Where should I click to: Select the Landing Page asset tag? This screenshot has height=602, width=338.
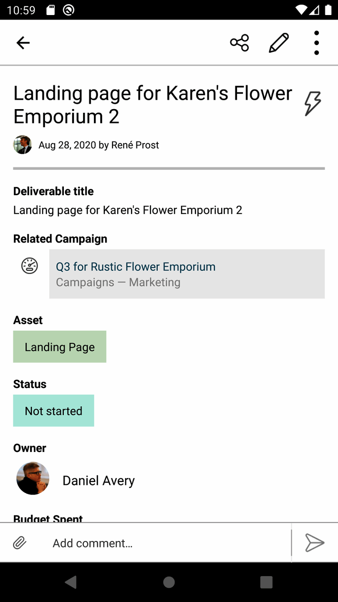point(60,347)
